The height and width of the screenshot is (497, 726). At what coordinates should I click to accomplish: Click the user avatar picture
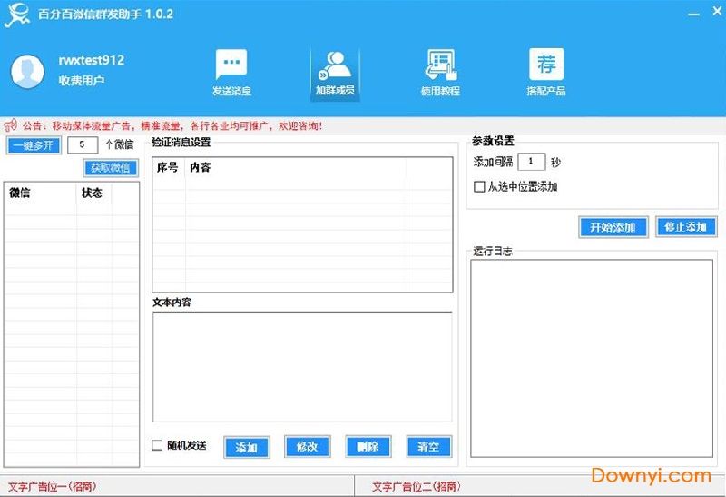[27, 72]
